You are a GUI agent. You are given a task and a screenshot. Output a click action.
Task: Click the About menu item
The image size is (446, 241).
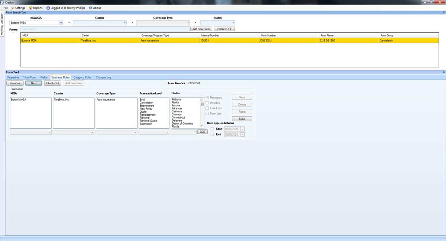pyautogui.click(x=95, y=8)
